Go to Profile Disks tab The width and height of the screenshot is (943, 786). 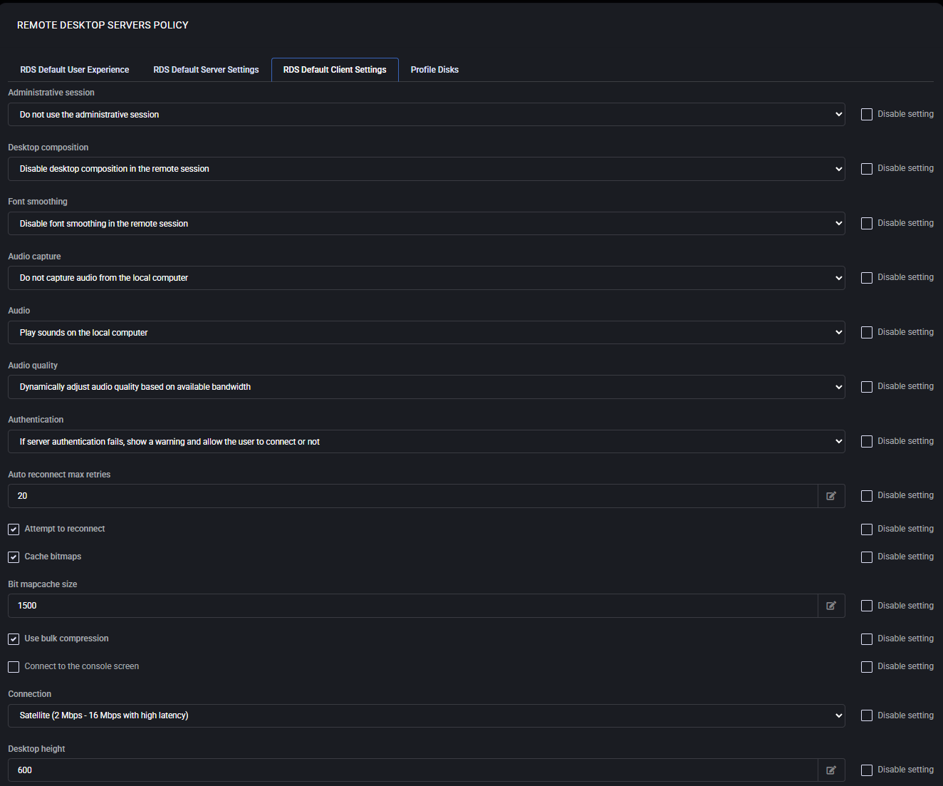(434, 70)
